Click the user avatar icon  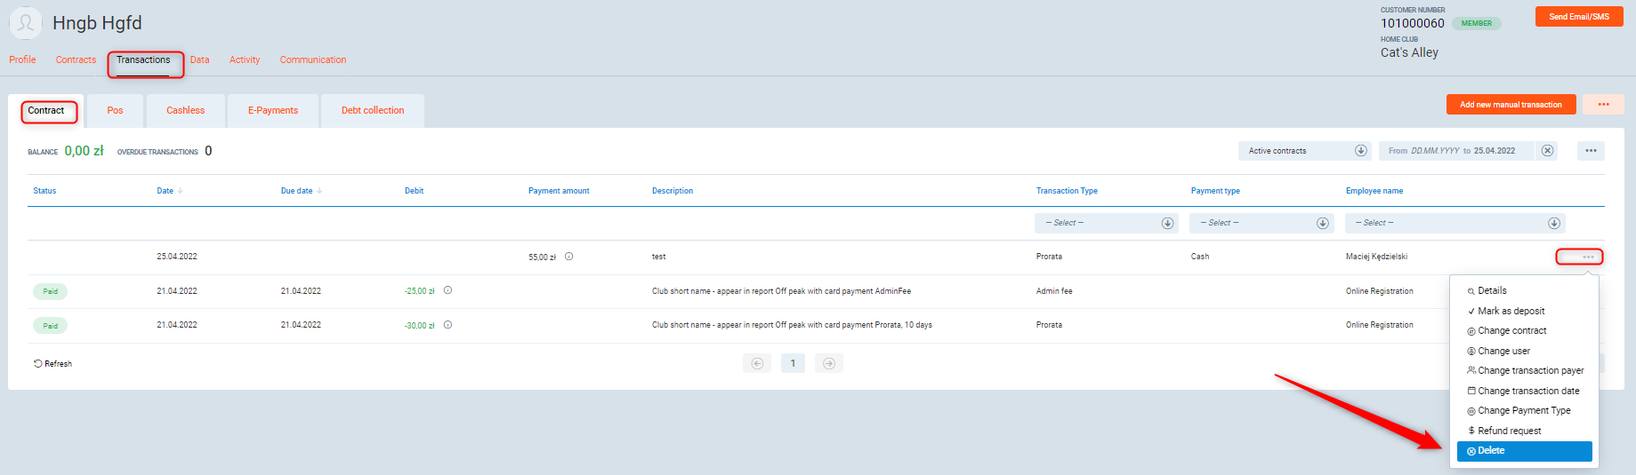(26, 23)
